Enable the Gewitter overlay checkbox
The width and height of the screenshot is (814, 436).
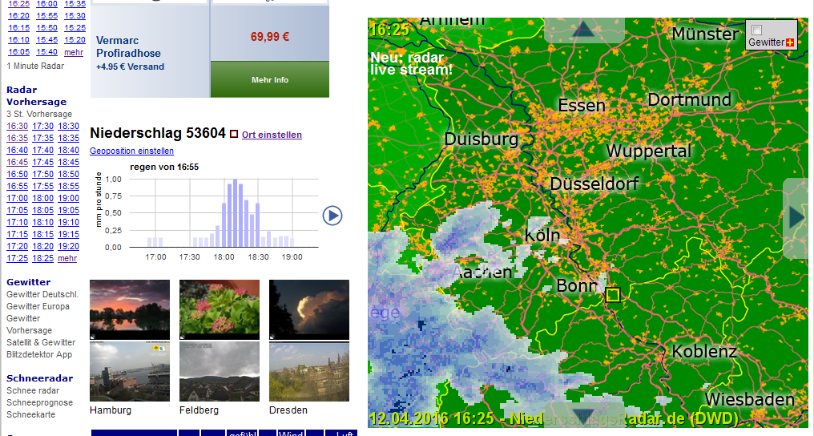757,30
